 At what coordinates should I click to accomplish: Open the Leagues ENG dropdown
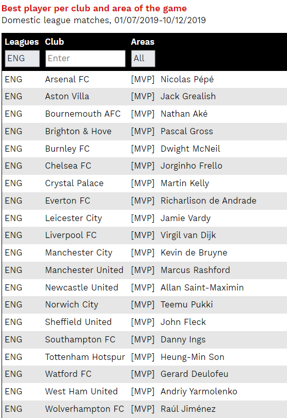(x=23, y=59)
